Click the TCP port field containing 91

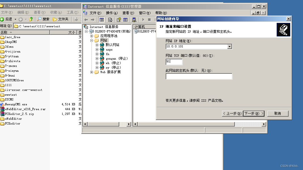(x=174, y=62)
